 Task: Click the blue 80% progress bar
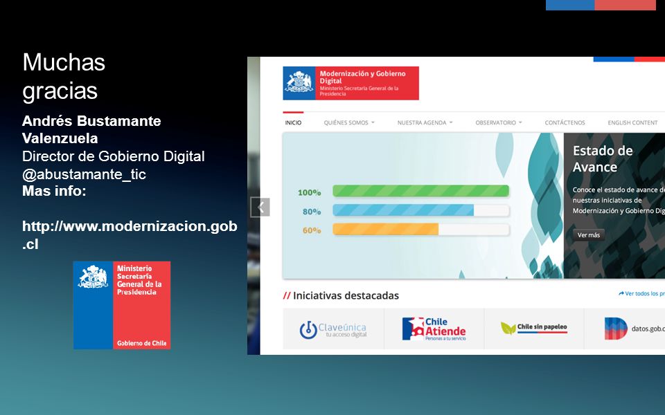(x=420, y=210)
